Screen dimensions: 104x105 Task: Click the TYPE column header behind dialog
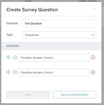pyautogui.click(x=28, y=1)
